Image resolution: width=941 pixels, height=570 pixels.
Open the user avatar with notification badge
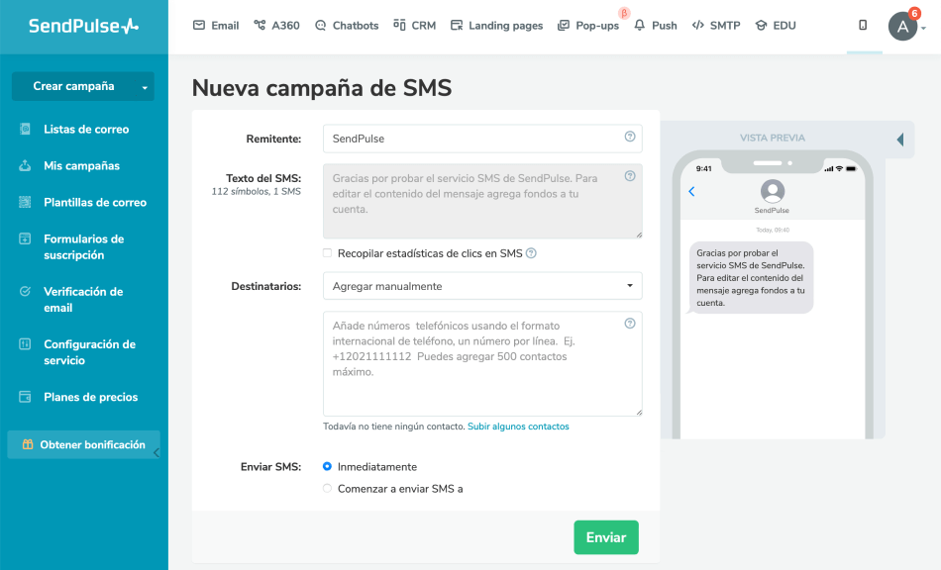tap(902, 26)
